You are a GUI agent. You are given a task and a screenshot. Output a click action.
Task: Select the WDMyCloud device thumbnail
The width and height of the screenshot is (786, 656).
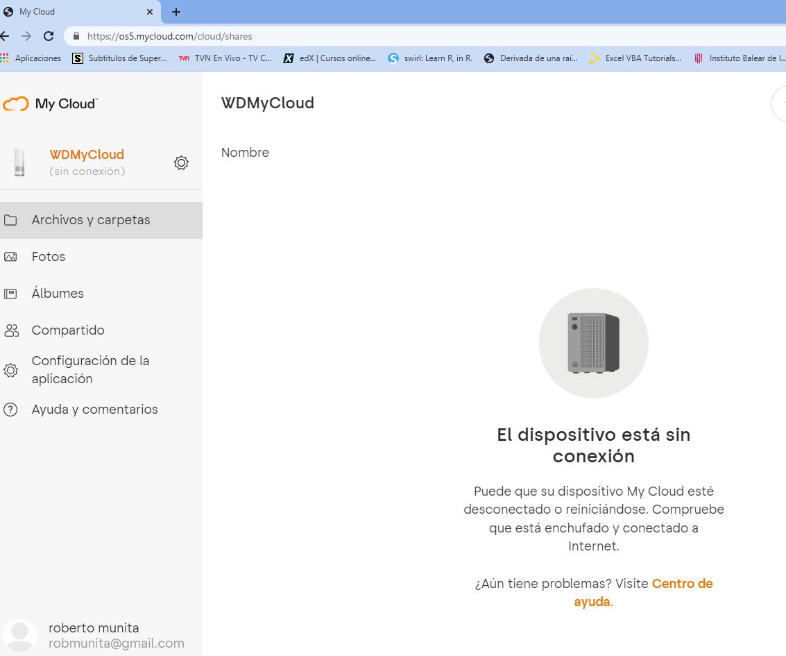[x=19, y=162]
